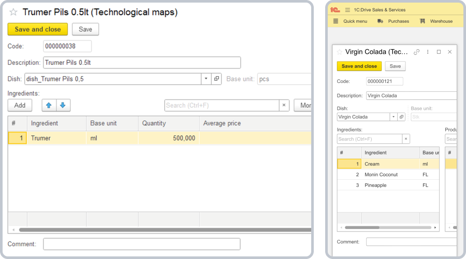Open the Dish dropdown for dish_Trumer Pils 0,5
Screen dimensions: 466x259
[206, 79]
